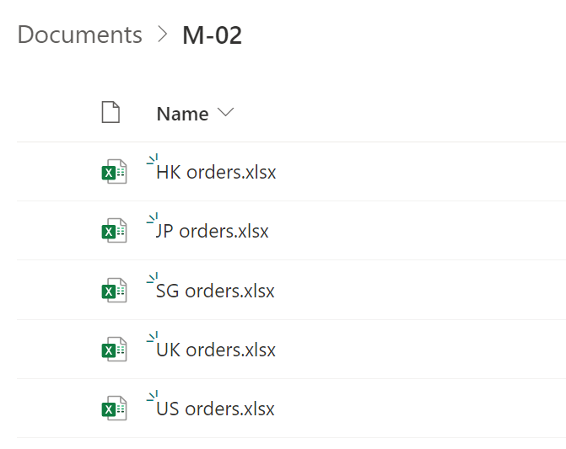Click the Excel icon for US orders.xlsx

(114, 409)
